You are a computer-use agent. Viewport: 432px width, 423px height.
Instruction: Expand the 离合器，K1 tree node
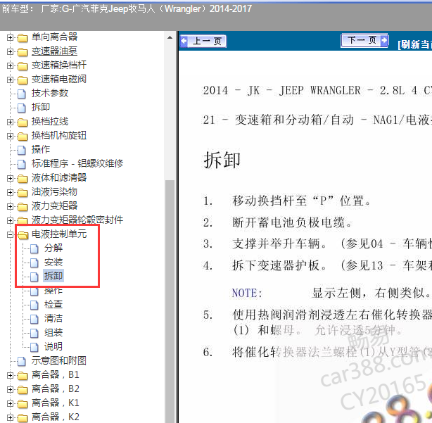tap(10, 403)
